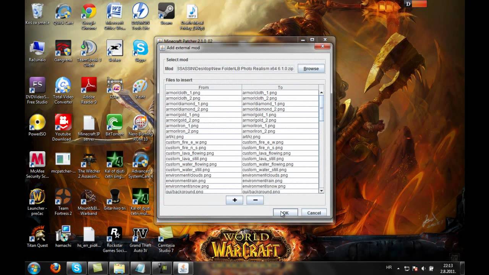The image size is (489, 275).
Task: Open the Računalo computer icon
Action: pyautogui.click(x=37, y=51)
